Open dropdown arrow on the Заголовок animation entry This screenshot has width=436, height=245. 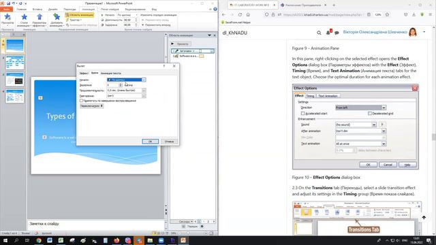coord(212,51)
